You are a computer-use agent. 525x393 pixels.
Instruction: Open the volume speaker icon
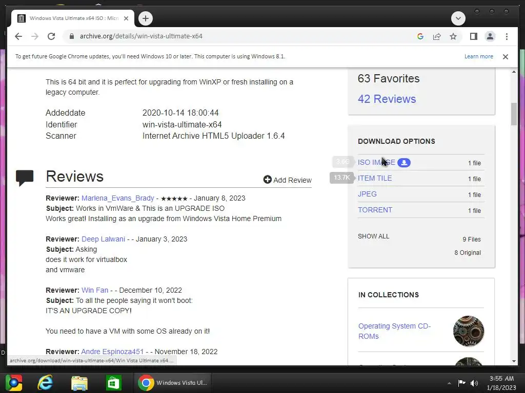tap(474, 383)
